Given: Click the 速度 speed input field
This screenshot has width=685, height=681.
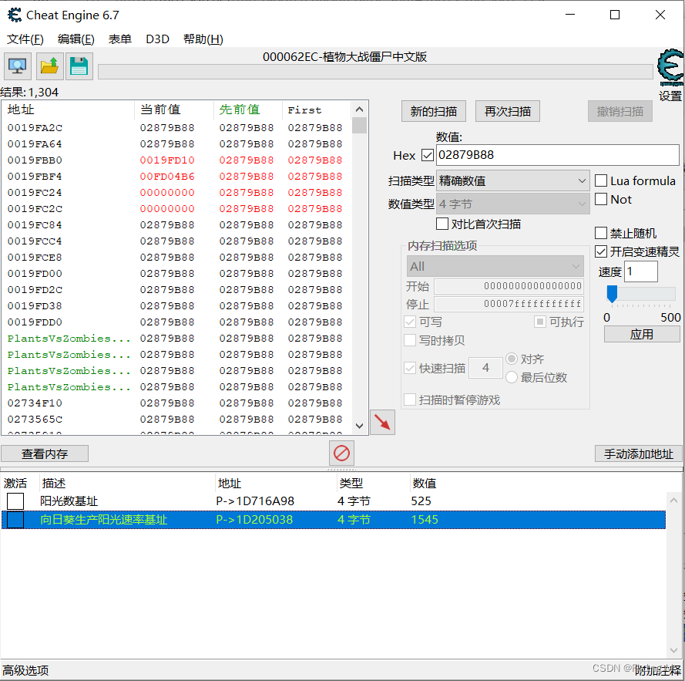Looking at the screenshot, I should click(641, 271).
